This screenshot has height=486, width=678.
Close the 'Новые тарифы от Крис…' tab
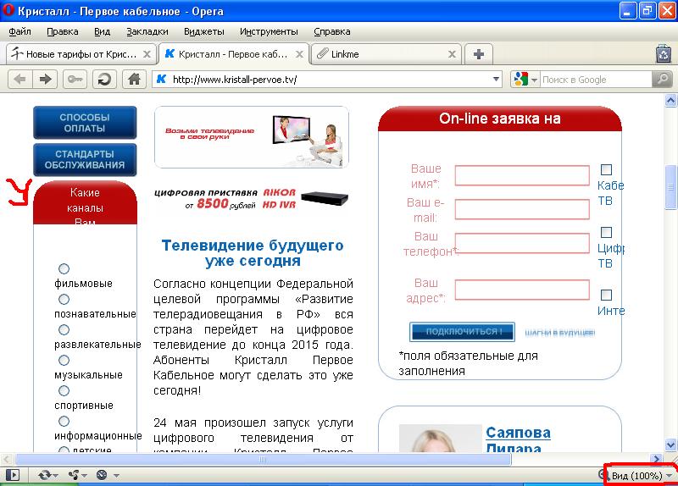(147, 54)
